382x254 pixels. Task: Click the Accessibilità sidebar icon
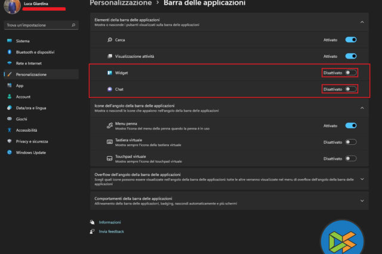10,130
